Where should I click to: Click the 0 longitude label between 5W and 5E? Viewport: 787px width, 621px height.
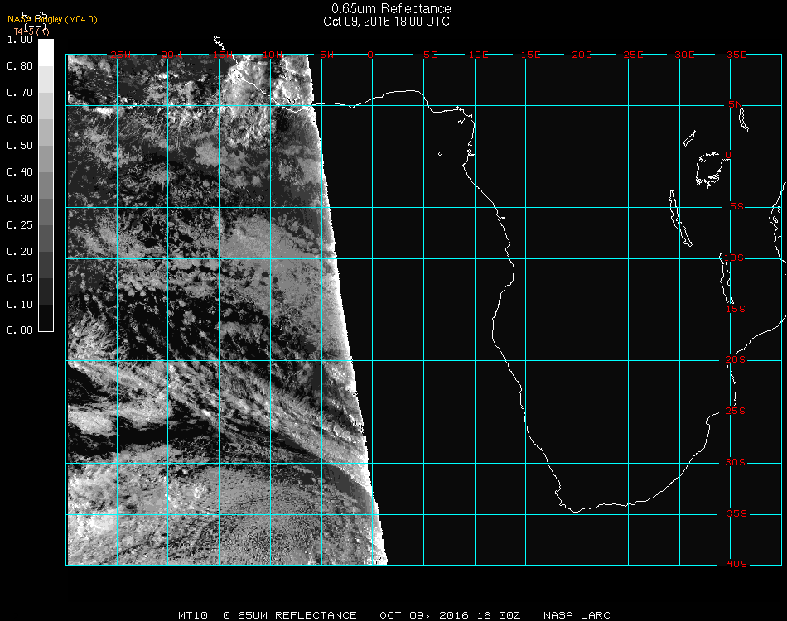[370, 55]
